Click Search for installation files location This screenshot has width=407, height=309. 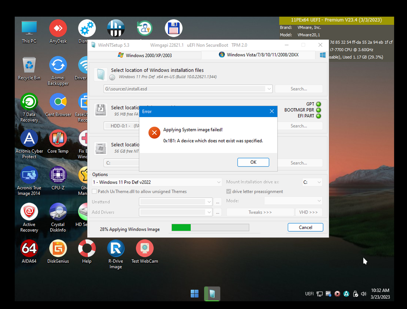[x=299, y=89]
